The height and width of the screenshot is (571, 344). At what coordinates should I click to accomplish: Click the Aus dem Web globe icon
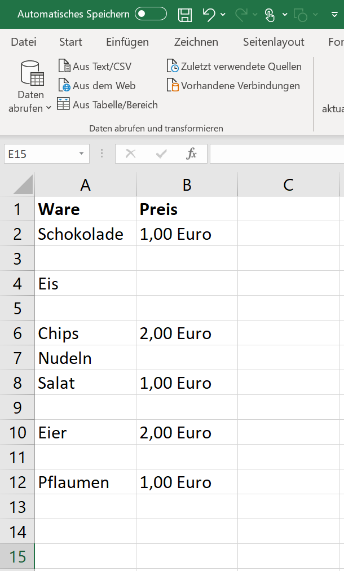(64, 85)
